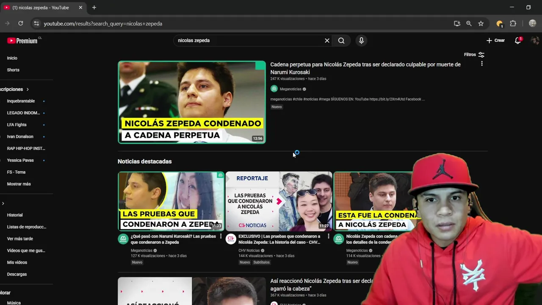
Task: Expand the Suscripciones section chevron
Action: [28, 89]
